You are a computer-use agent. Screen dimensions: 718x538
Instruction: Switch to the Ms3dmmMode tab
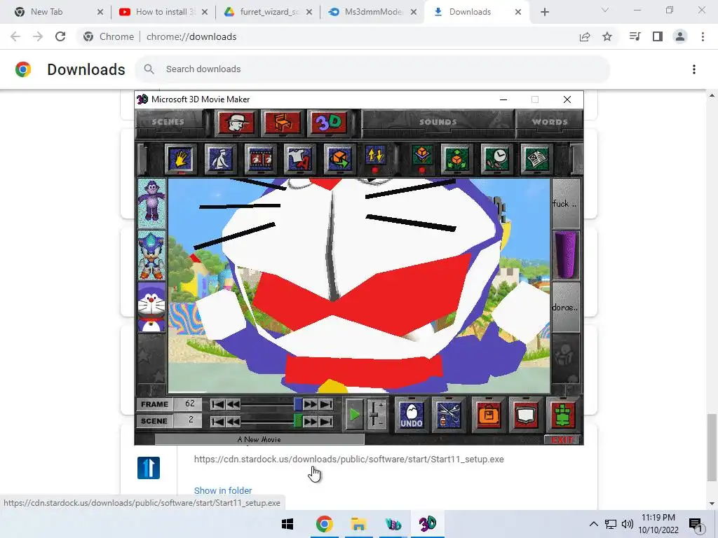(x=372, y=12)
